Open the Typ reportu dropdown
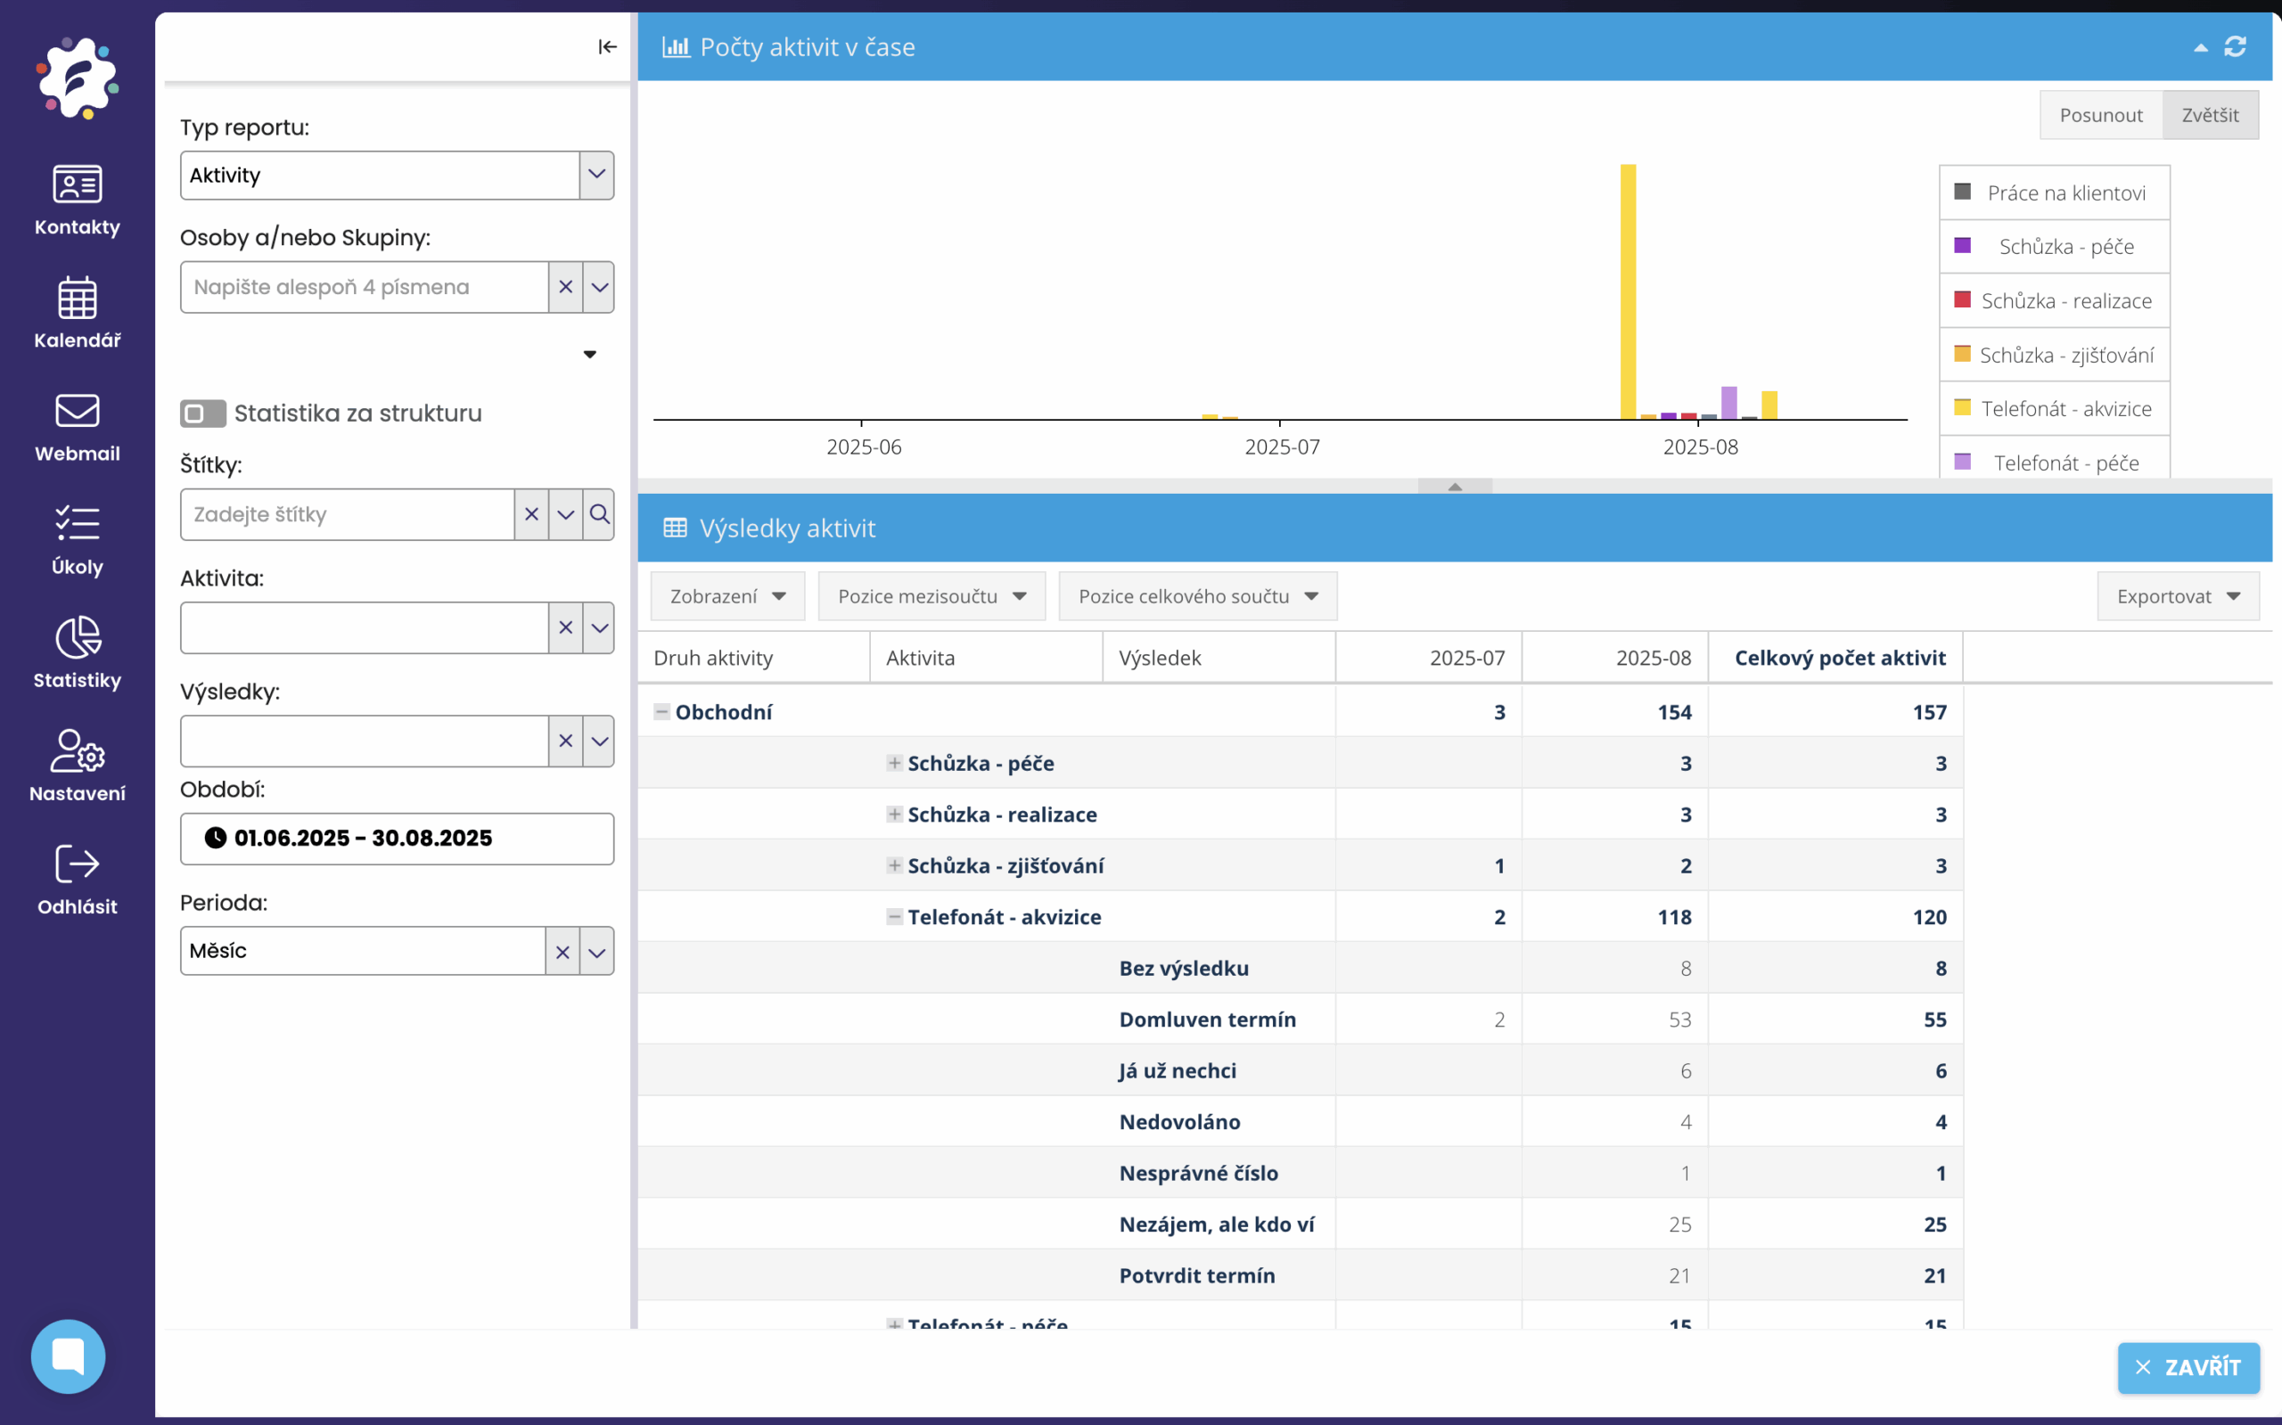The image size is (2282, 1425). pyautogui.click(x=595, y=175)
